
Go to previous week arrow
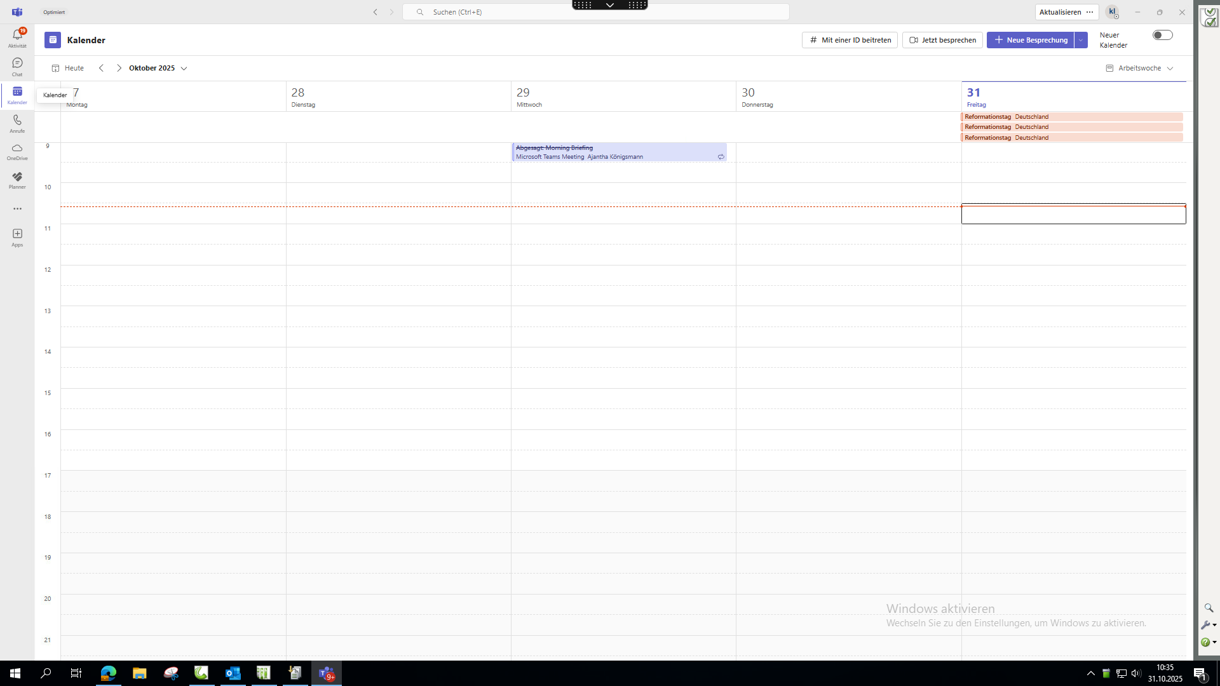[101, 68]
